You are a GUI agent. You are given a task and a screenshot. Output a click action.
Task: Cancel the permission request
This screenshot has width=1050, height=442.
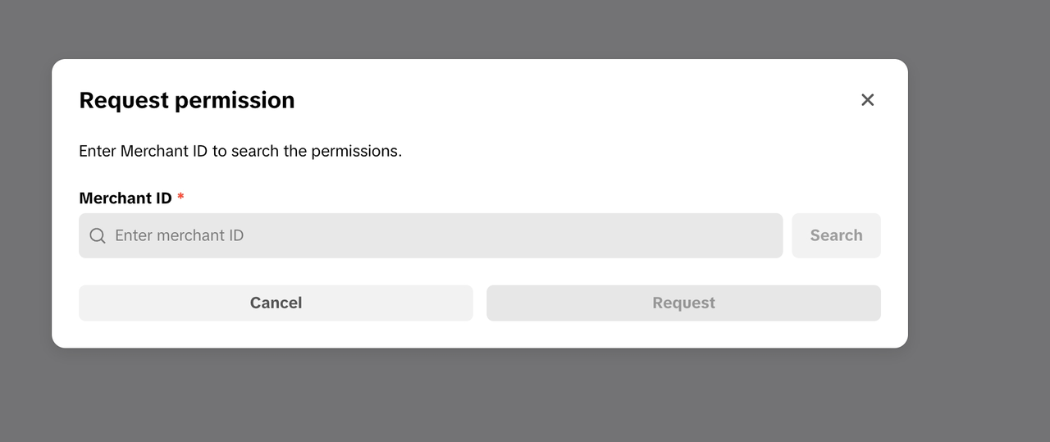(x=276, y=303)
